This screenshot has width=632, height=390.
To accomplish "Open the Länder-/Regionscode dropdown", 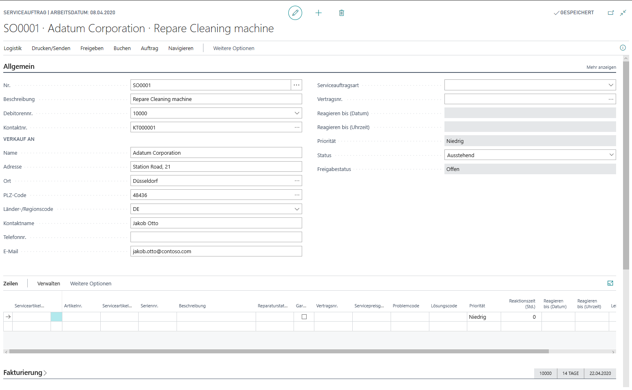I will tap(297, 209).
